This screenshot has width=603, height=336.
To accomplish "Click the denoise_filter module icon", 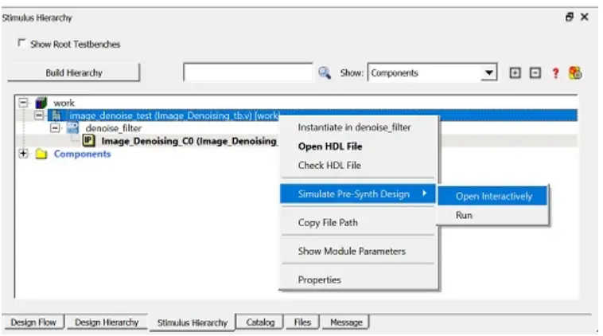I will tap(72, 127).
